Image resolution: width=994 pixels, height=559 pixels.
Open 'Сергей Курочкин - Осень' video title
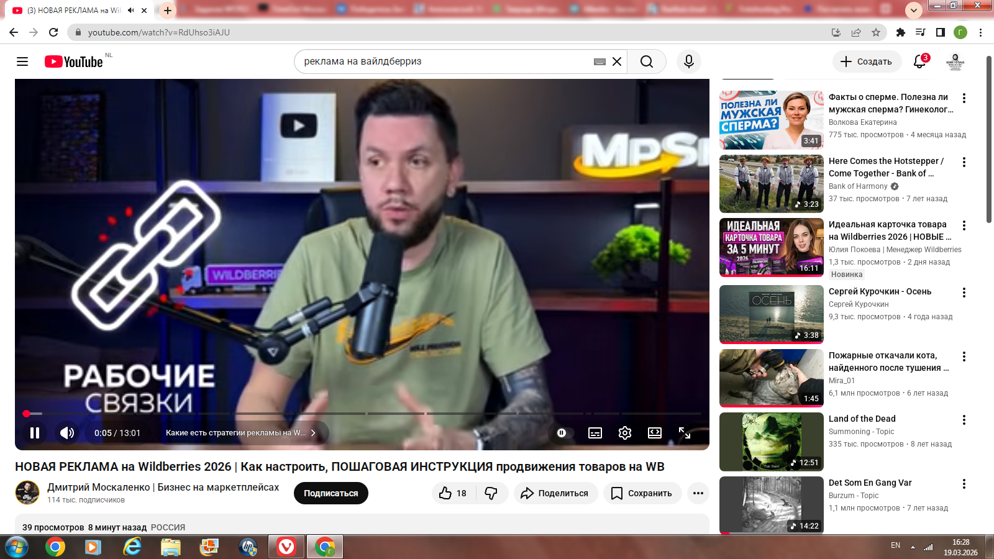coord(880,291)
